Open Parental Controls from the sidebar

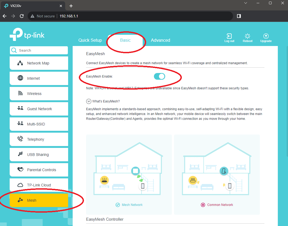39,170
